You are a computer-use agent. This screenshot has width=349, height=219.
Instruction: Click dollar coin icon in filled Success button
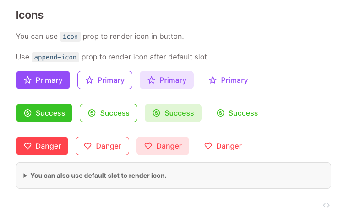(27, 113)
